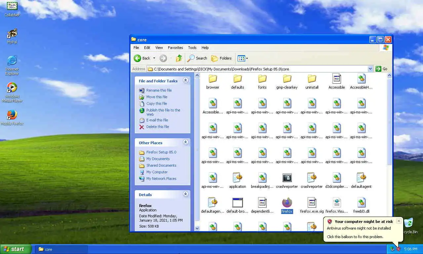
Task: Go to My Computer link
Action: pos(157,172)
